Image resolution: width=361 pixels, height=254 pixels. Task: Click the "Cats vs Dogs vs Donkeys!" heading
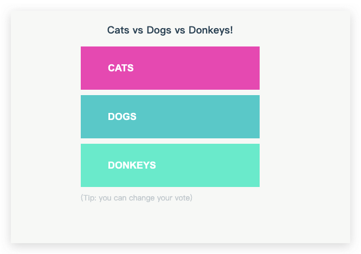[170, 30]
